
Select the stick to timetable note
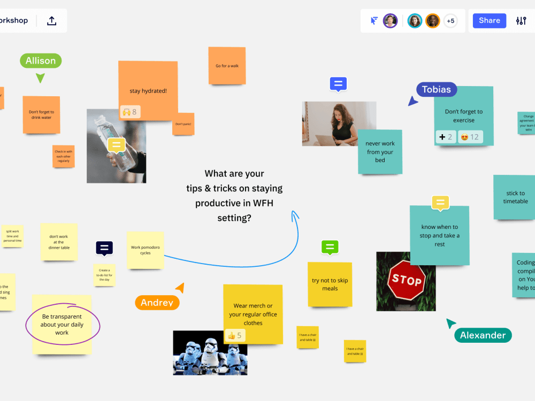[515, 197]
